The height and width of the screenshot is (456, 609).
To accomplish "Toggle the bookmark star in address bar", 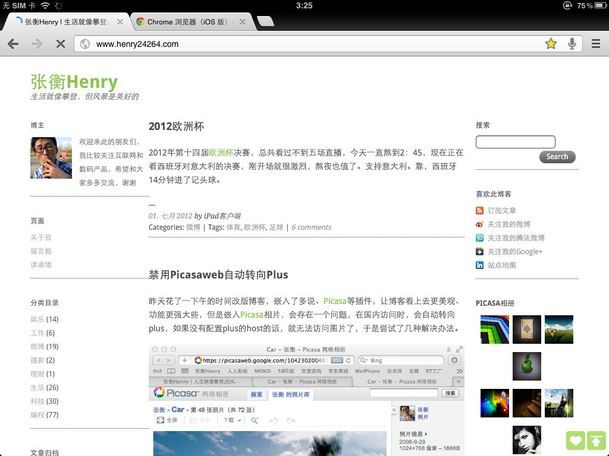I will coord(551,43).
